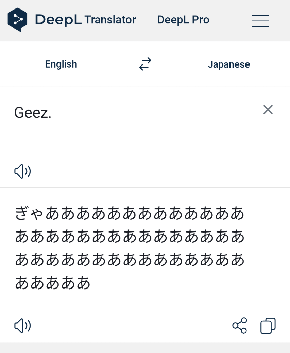Swap source and target languages
The image size is (290, 353).
(x=145, y=64)
